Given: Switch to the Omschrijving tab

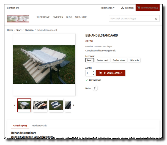Looking at the screenshot, I should (x=20, y=125).
